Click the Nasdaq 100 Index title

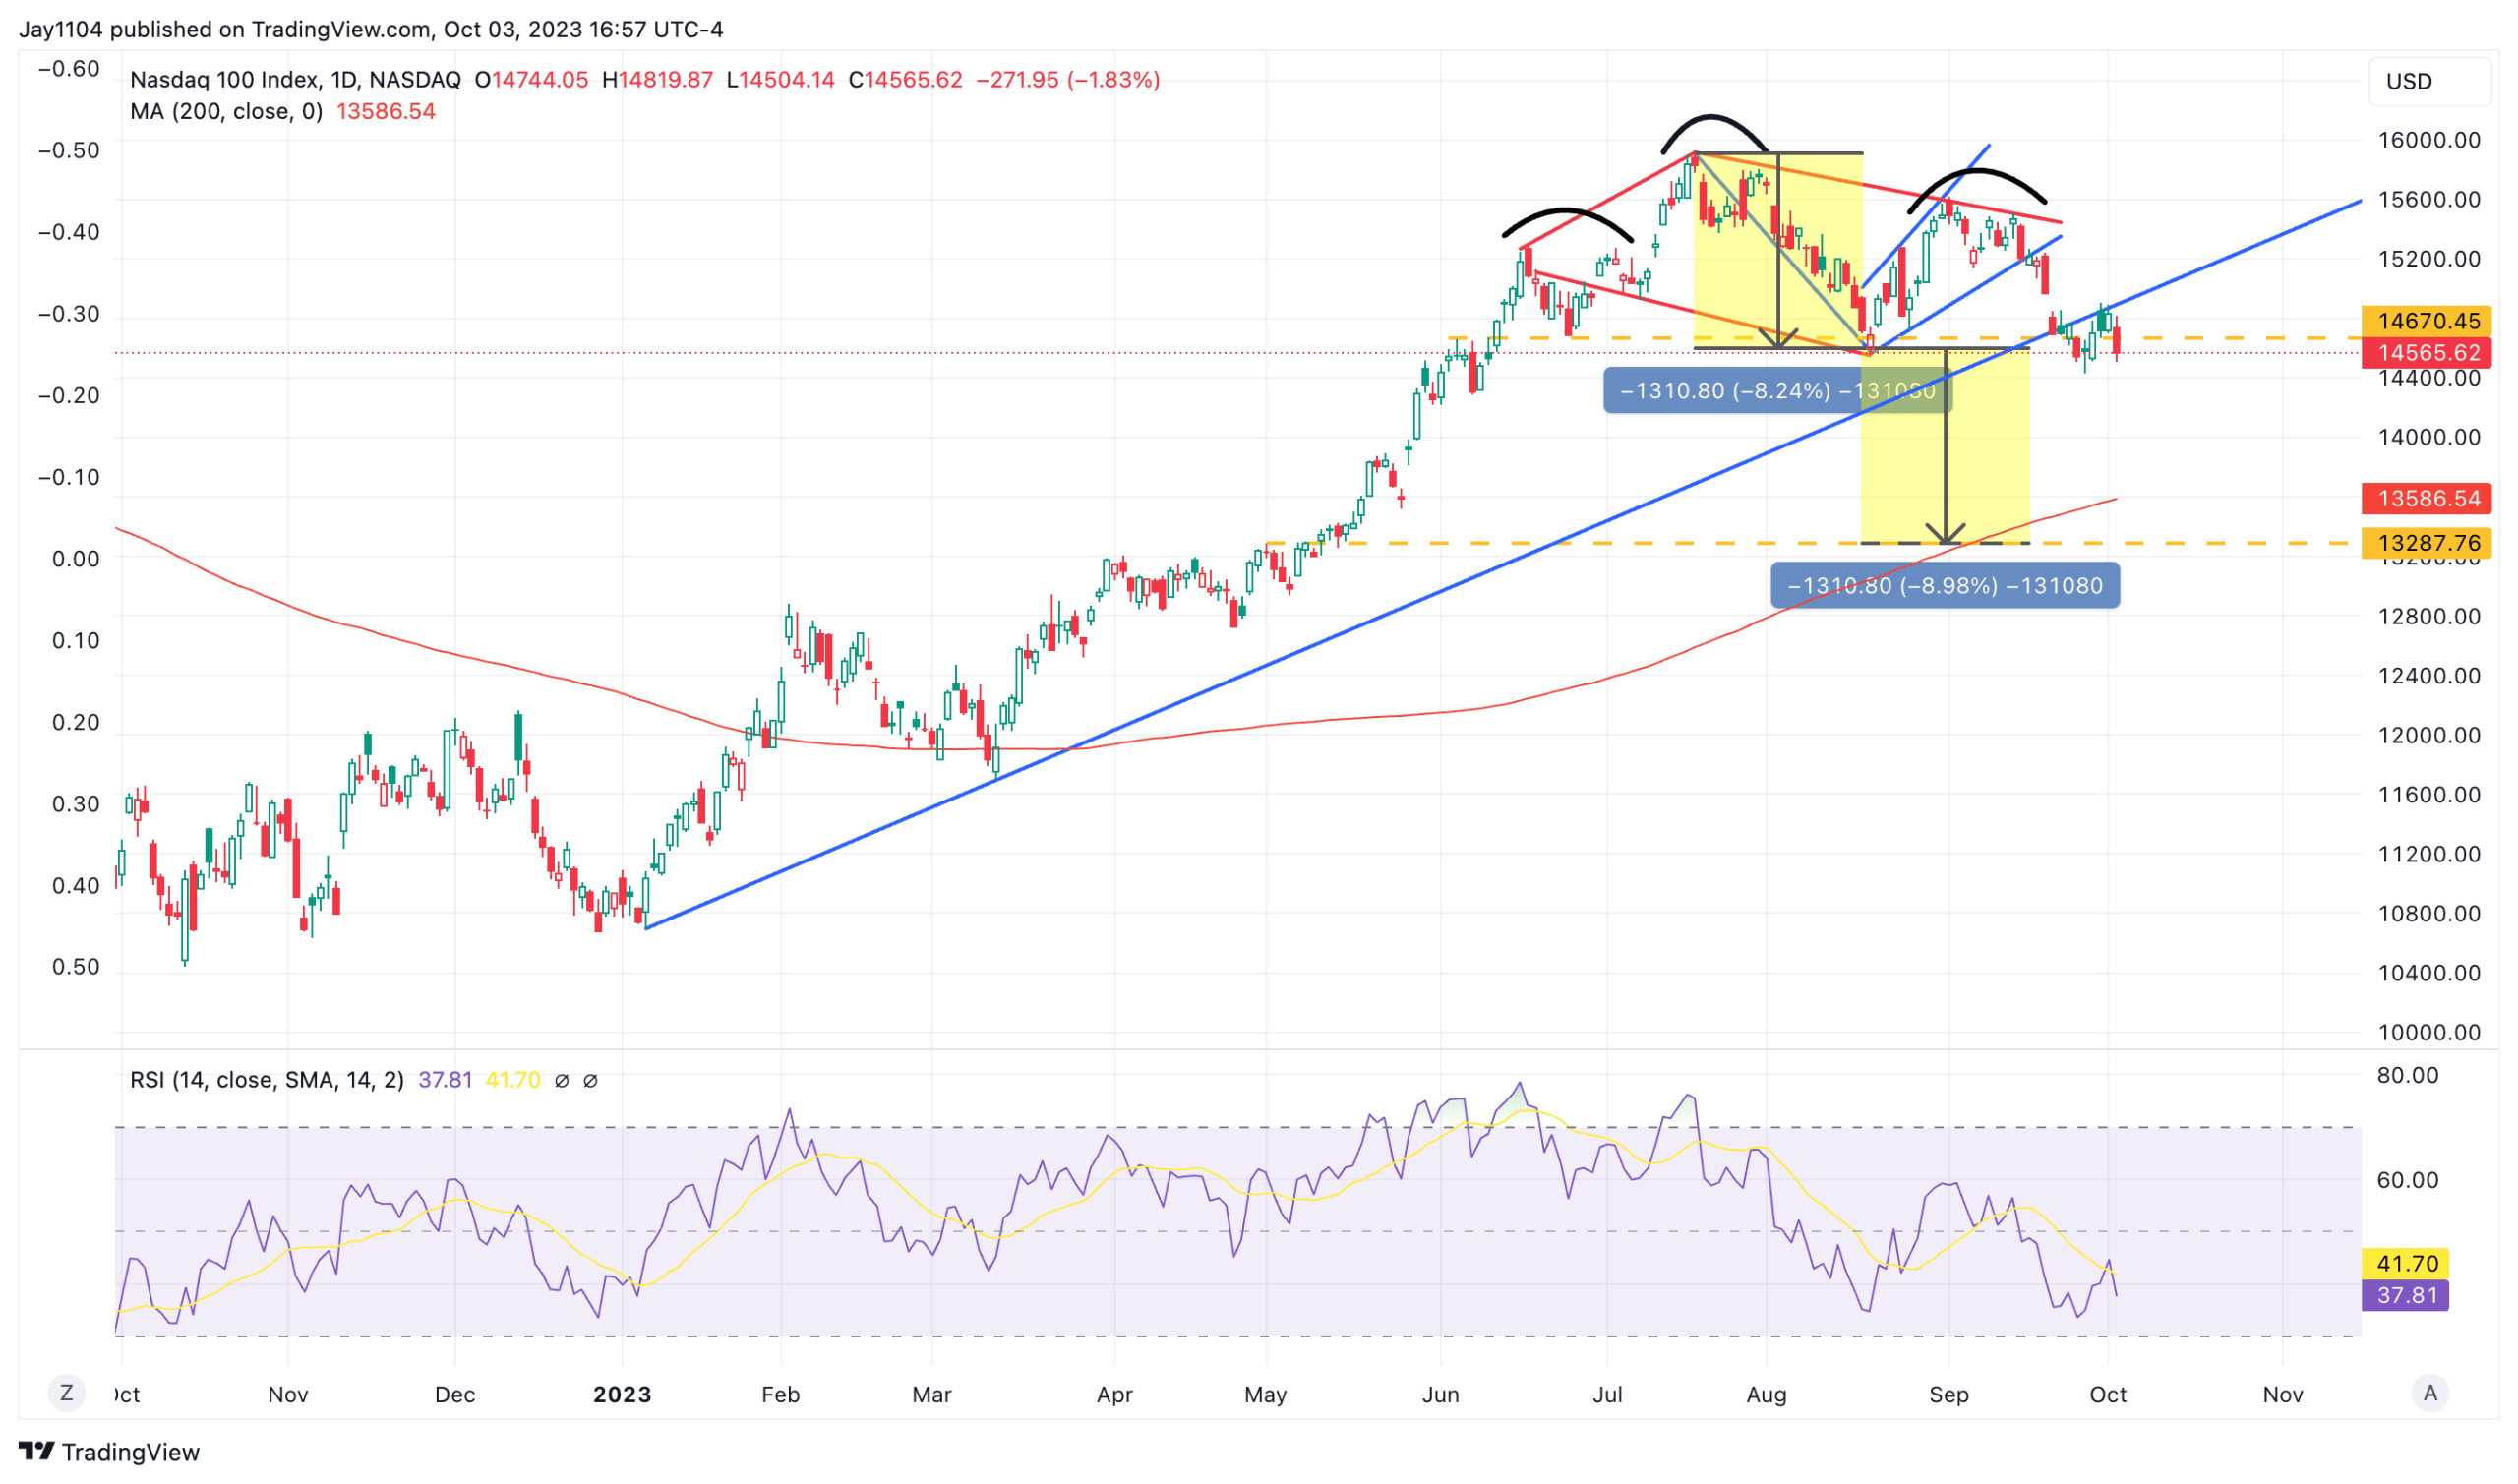point(295,79)
